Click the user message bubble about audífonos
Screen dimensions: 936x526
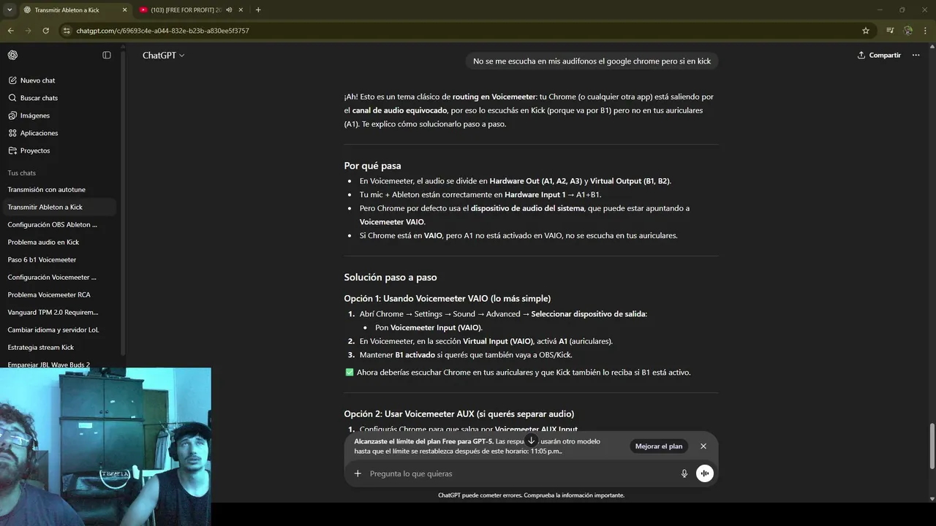click(x=592, y=61)
